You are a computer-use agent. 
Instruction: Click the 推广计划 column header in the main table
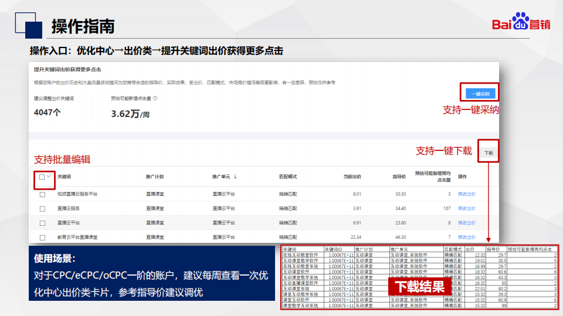[x=155, y=177]
